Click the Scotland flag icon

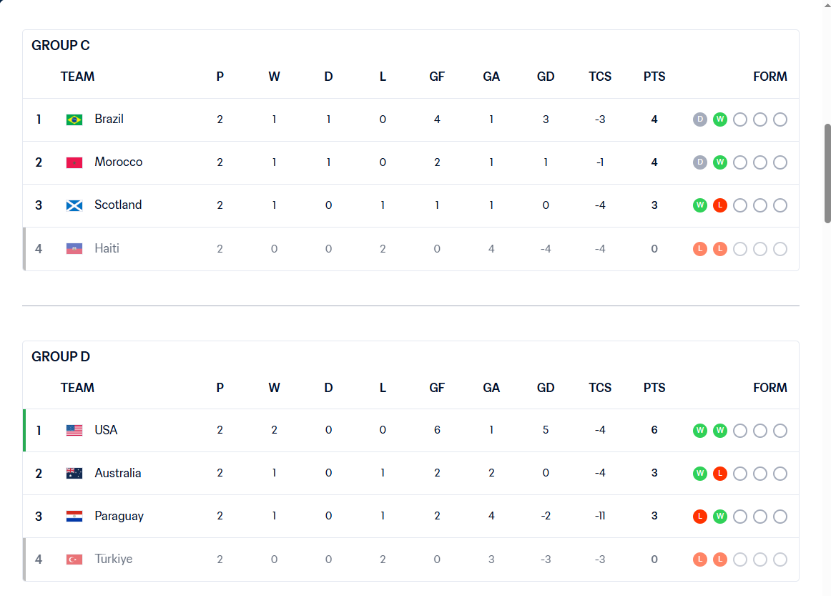74,205
